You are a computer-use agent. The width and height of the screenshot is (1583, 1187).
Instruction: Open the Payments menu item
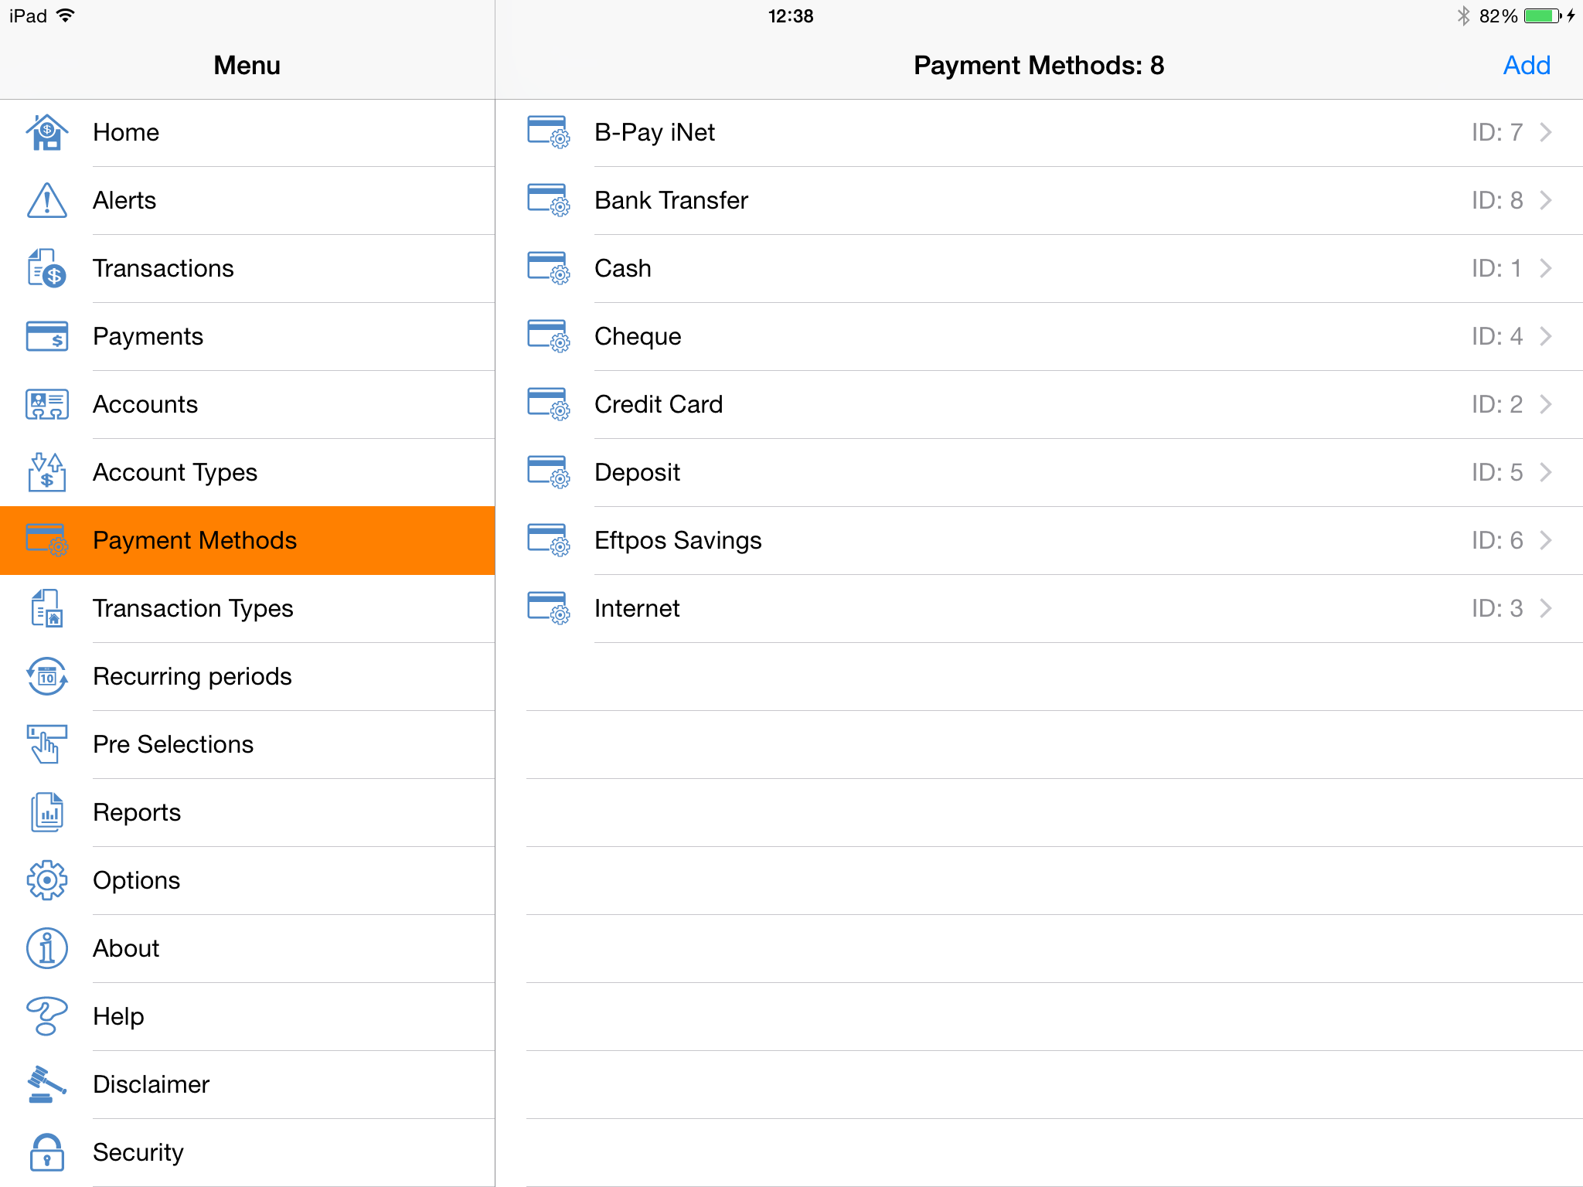[148, 336]
